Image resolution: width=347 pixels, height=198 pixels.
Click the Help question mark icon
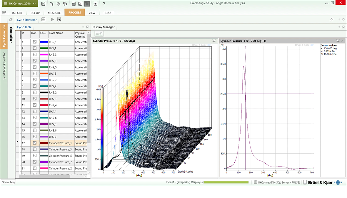pyautogui.click(x=104, y=4)
